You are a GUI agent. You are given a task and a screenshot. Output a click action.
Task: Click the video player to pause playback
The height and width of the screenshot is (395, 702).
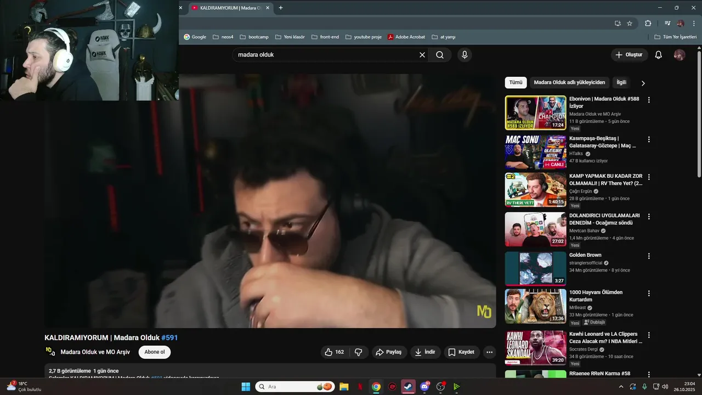pyautogui.click(x=270, y=201)
